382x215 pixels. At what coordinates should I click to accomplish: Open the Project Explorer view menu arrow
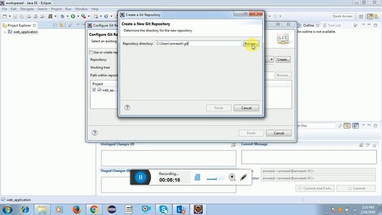pyautogui.click(x=78, y=25)
